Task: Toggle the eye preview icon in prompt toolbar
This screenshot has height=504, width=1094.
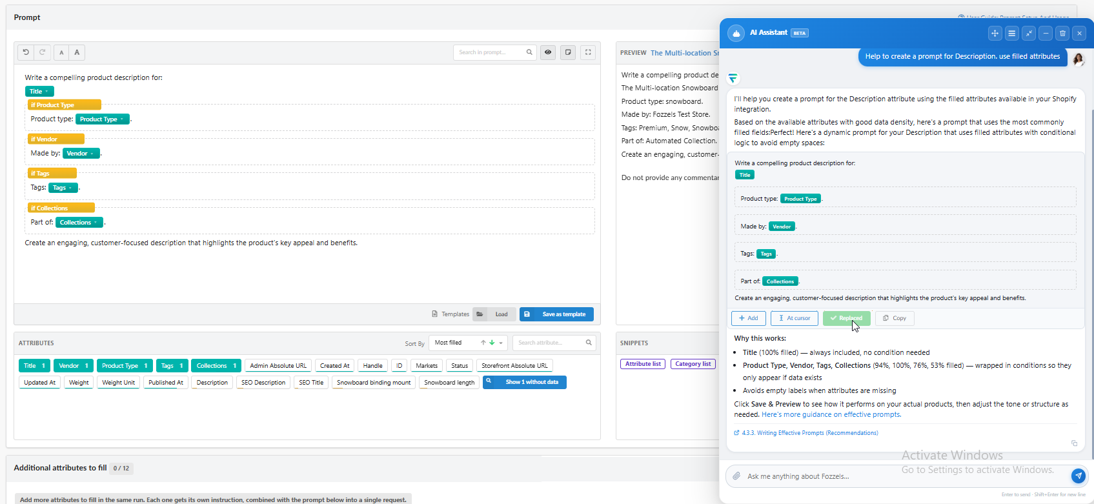Action: tap(548, 52)
